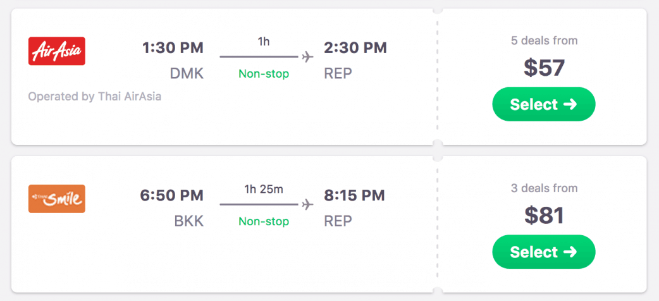Click REP arrival code on the Thai Smile flight
659x301 pixels.
click(x=338, y=221)
